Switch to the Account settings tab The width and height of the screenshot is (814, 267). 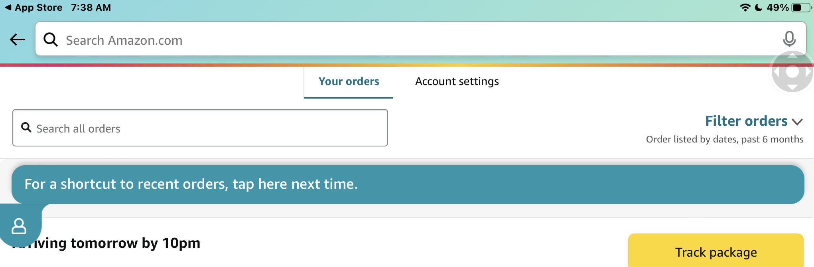pyautogui.click(x=457, y=81)
